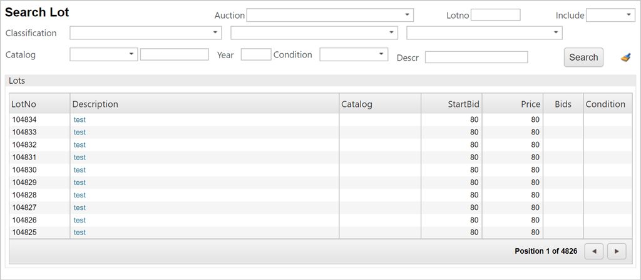Expand the Include dropdown
The image size is (641, 280).
(x=610, y=15)
